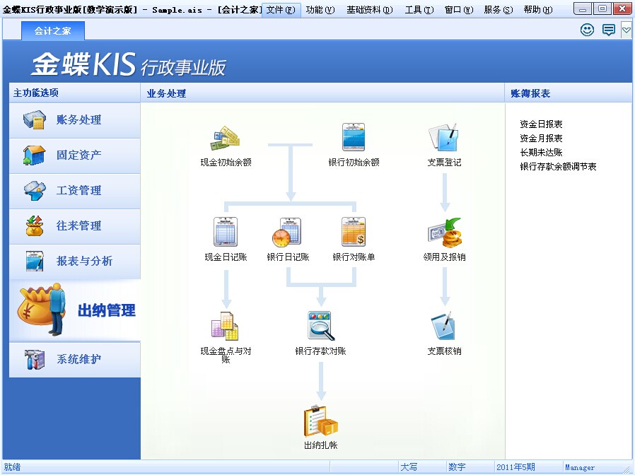Screen dimensions: 635x475
Task: Select the 工资管理 module label
Action: point(79,190)
